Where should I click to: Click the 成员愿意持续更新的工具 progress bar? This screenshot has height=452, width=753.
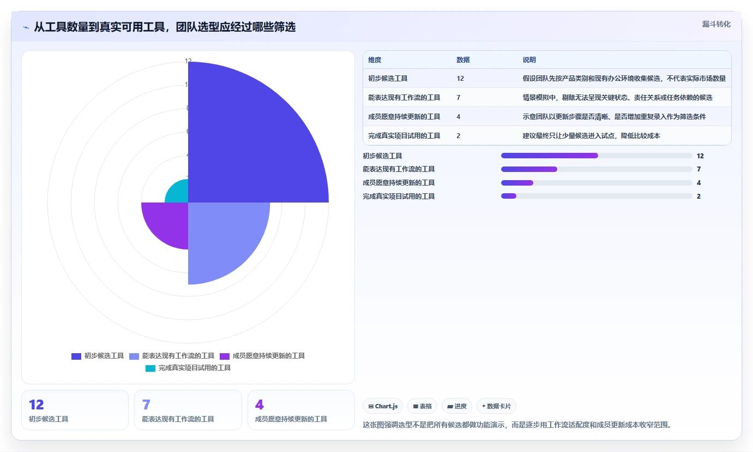(x=597, y=183)
